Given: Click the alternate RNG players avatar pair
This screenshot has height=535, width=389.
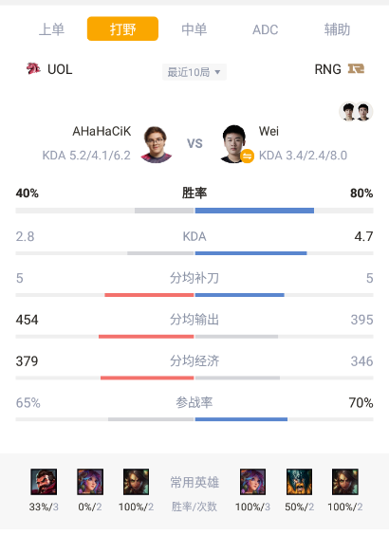Looking at the screenshot, I should click(x=356, y=111).
